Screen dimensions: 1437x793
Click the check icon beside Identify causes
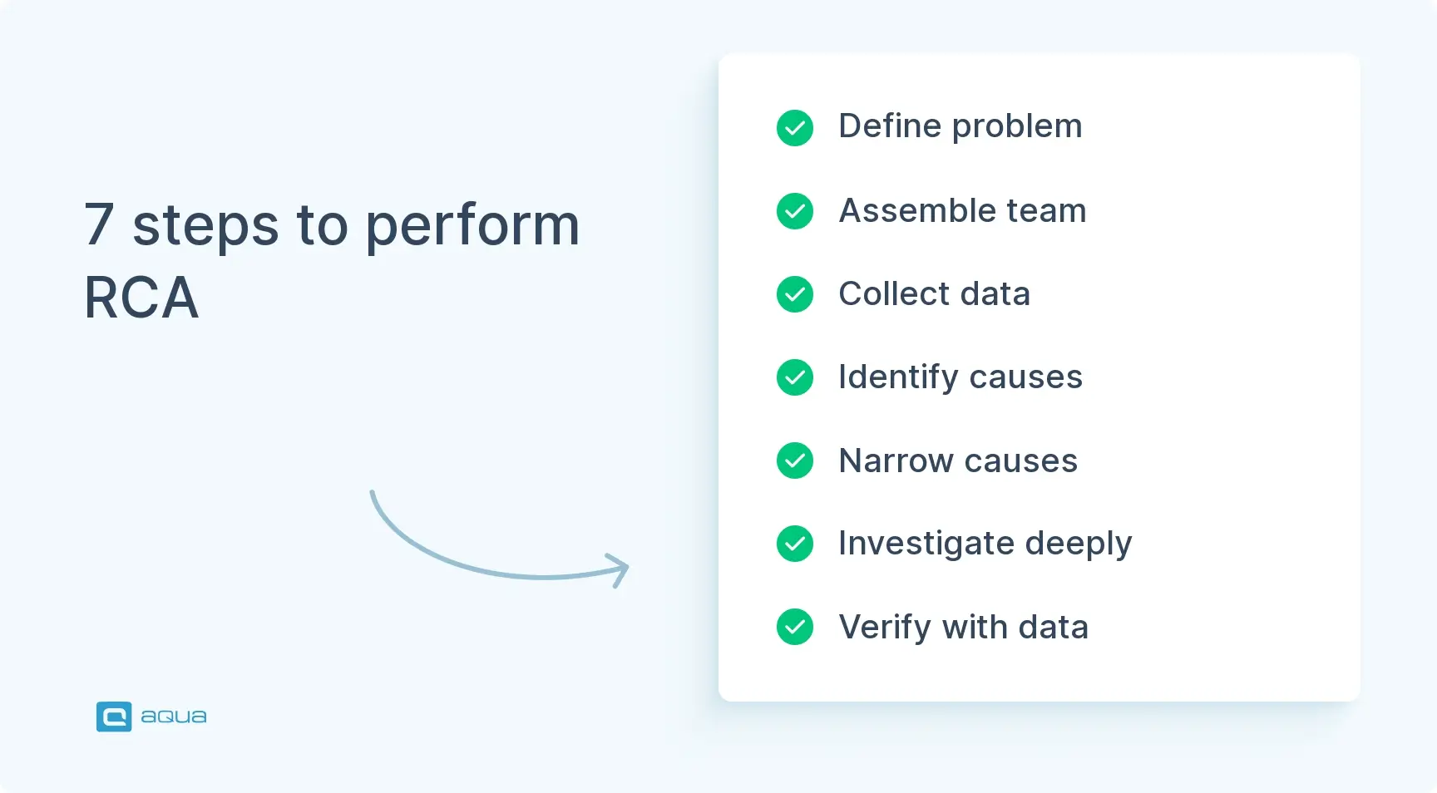(x=795, y=377)
